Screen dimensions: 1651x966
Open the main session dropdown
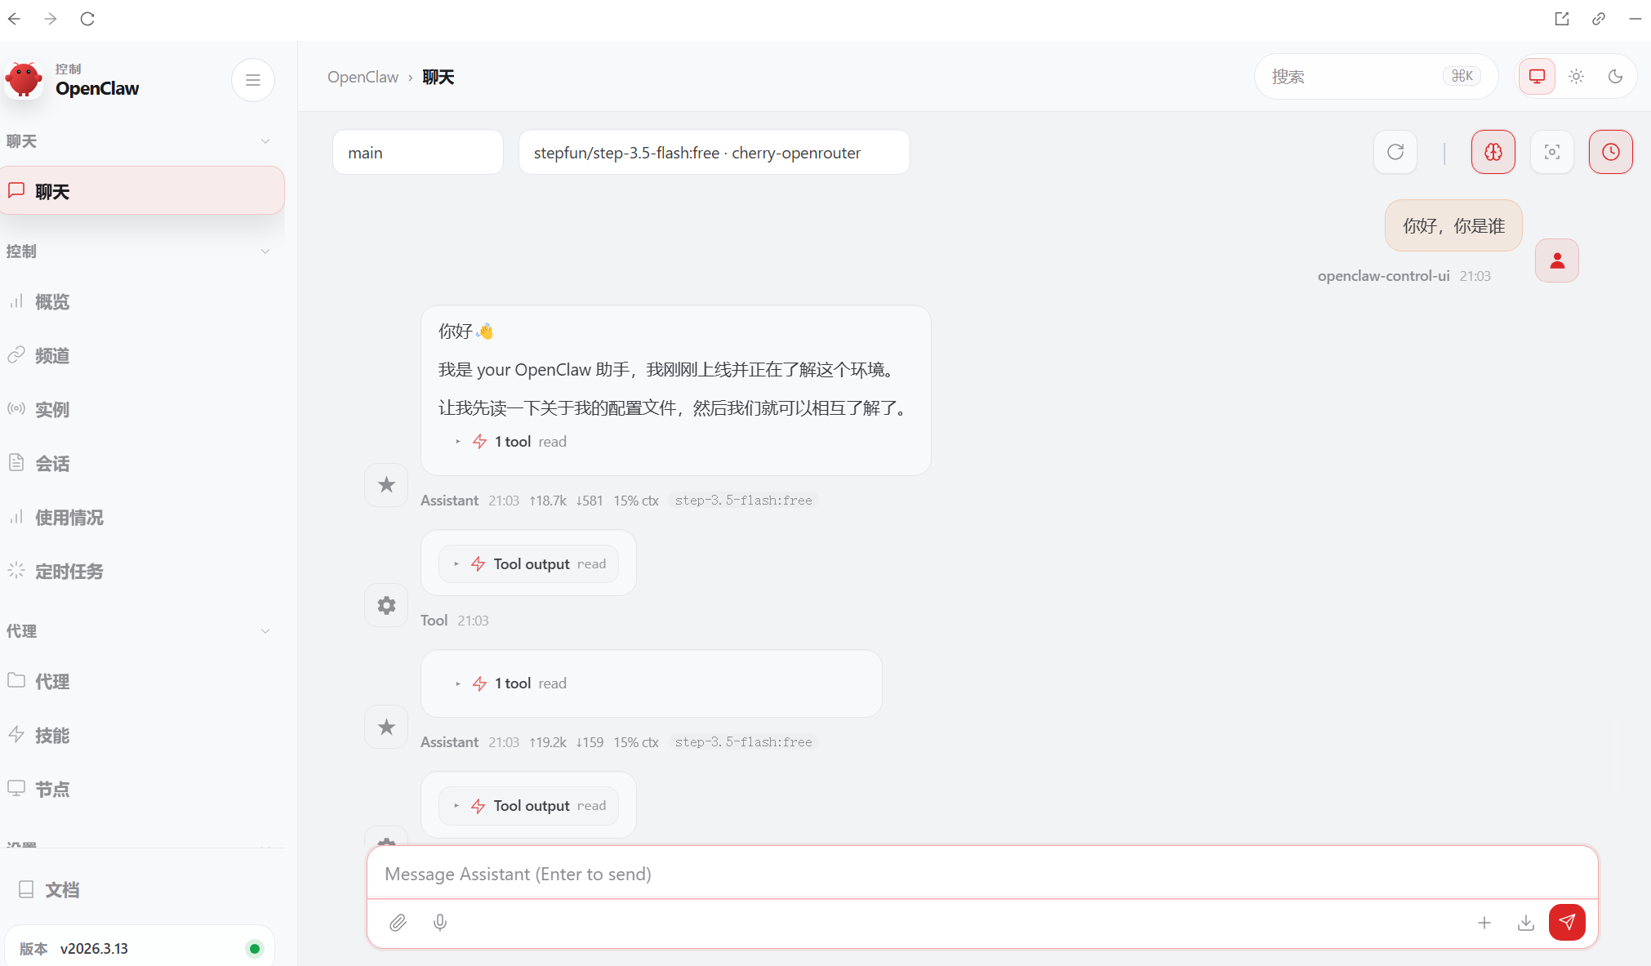pyautogui.click(x=417, y=153)
